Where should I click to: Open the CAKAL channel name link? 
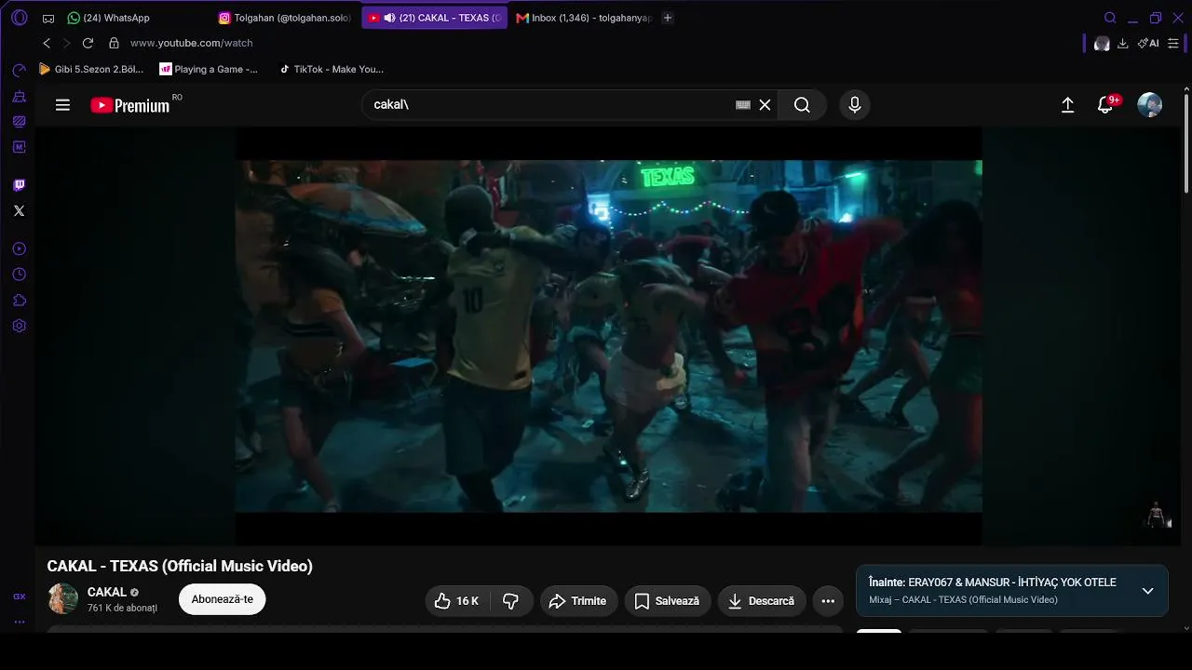107,592
